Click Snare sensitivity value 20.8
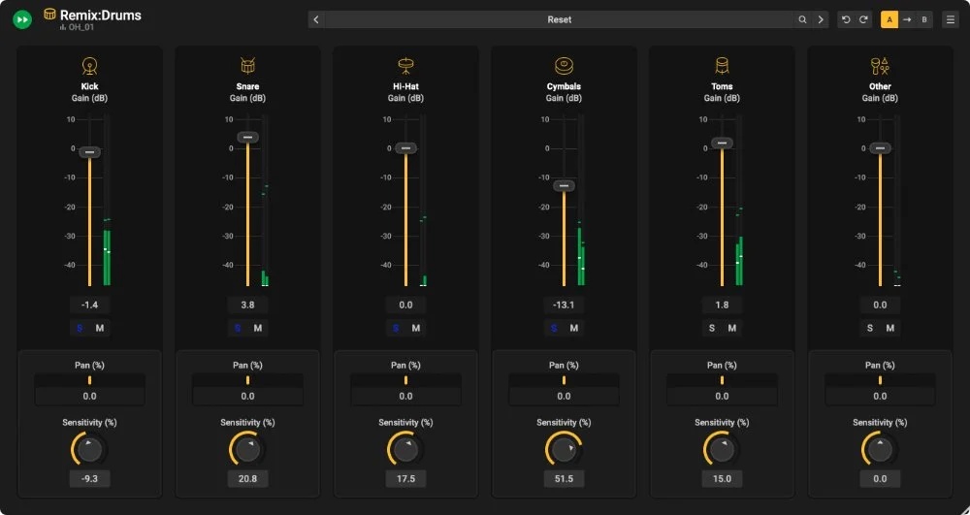 tap(247, 478)
